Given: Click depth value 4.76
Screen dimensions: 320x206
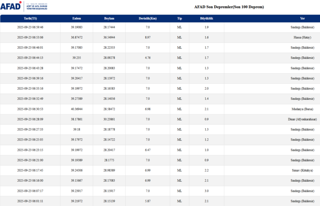Looking at the screenshot, I should (148, 58).
